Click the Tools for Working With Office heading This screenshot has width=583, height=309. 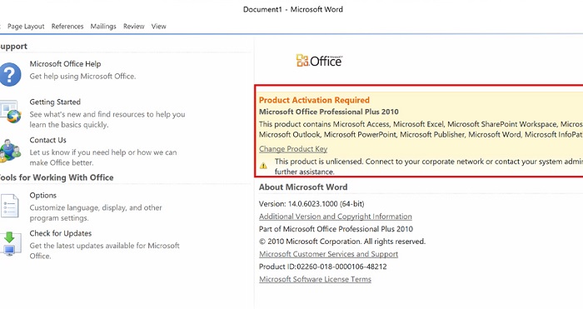click(x=56, y=177)
